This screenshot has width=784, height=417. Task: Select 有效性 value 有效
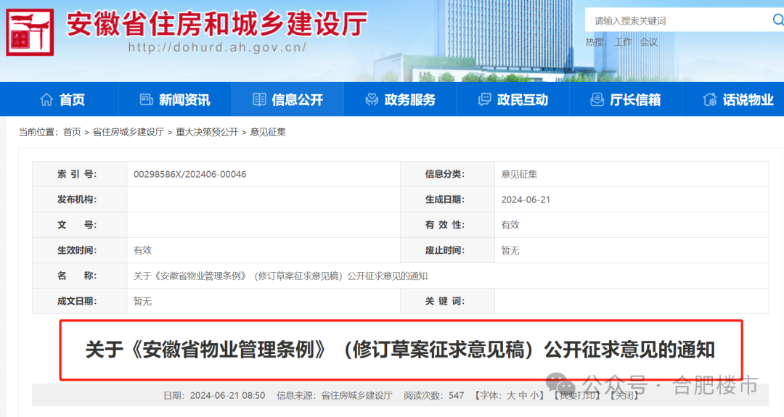click(x=510, y=226)
